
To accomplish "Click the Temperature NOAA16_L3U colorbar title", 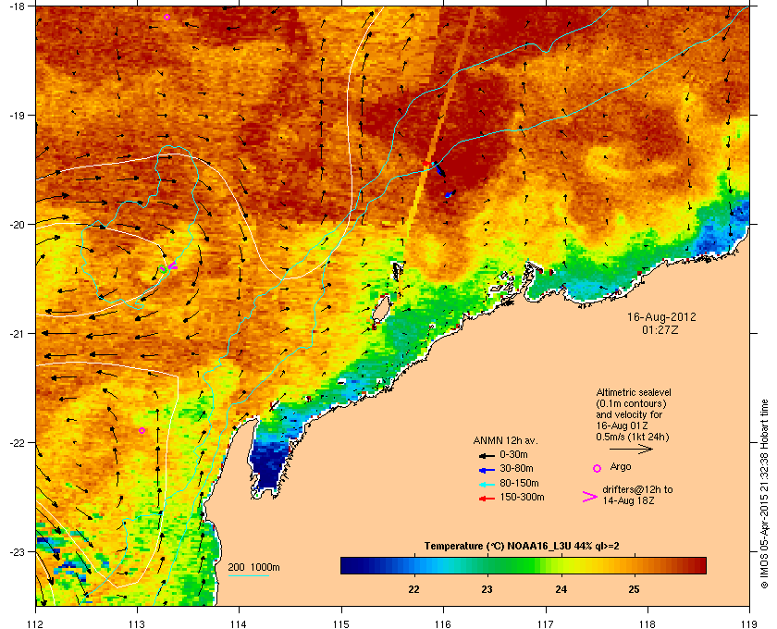I will pos(522,547).
